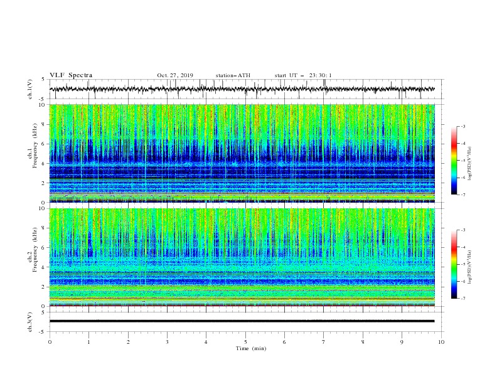Click the "VLF Spectra" plot title

71,75
